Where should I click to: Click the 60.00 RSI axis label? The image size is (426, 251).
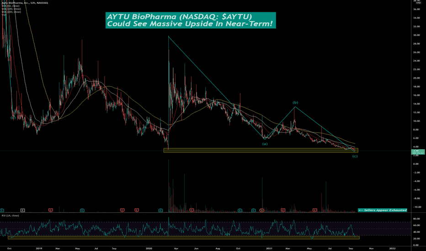click(x=416, y=225)
